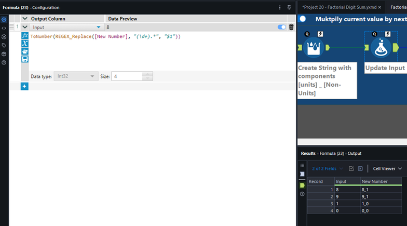Image resolution: width=407 pixels, height=226 pixels.
Task: Open the Navigation target icon in sidebar
Action: (x=4, y=36)
